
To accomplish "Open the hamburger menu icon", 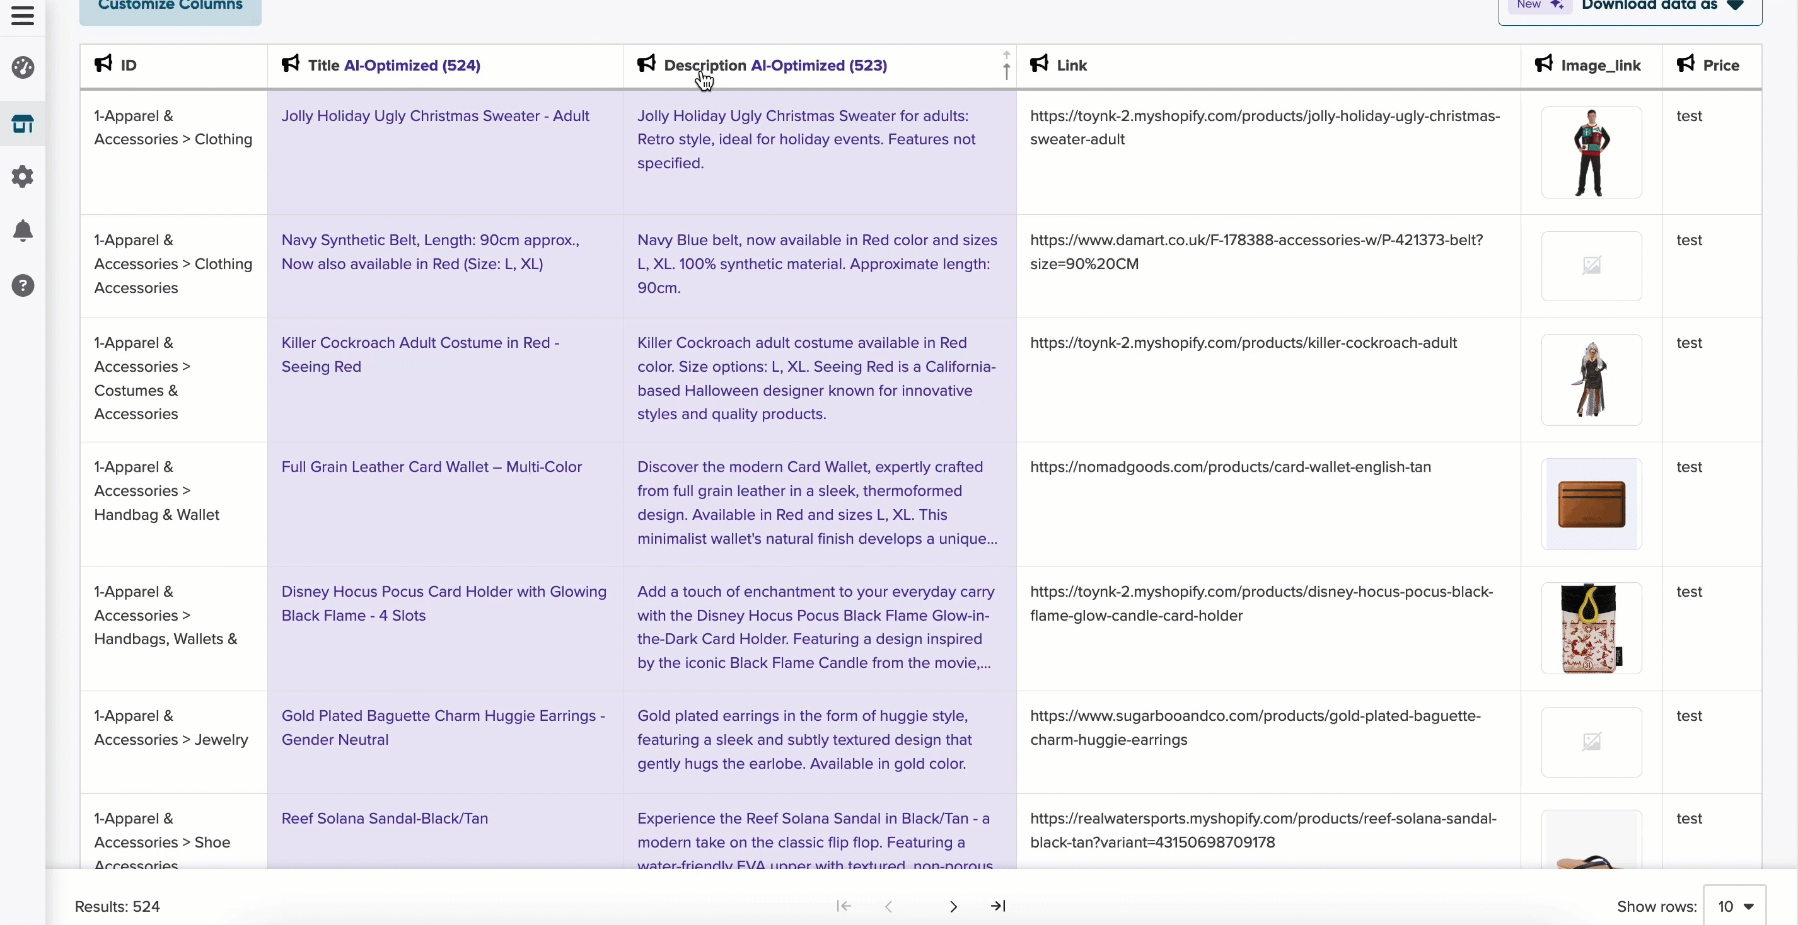I will pyautogui.click(x=22, y=15).
